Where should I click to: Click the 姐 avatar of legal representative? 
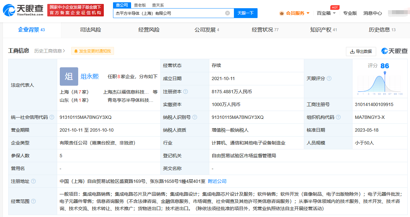point(69,76)
